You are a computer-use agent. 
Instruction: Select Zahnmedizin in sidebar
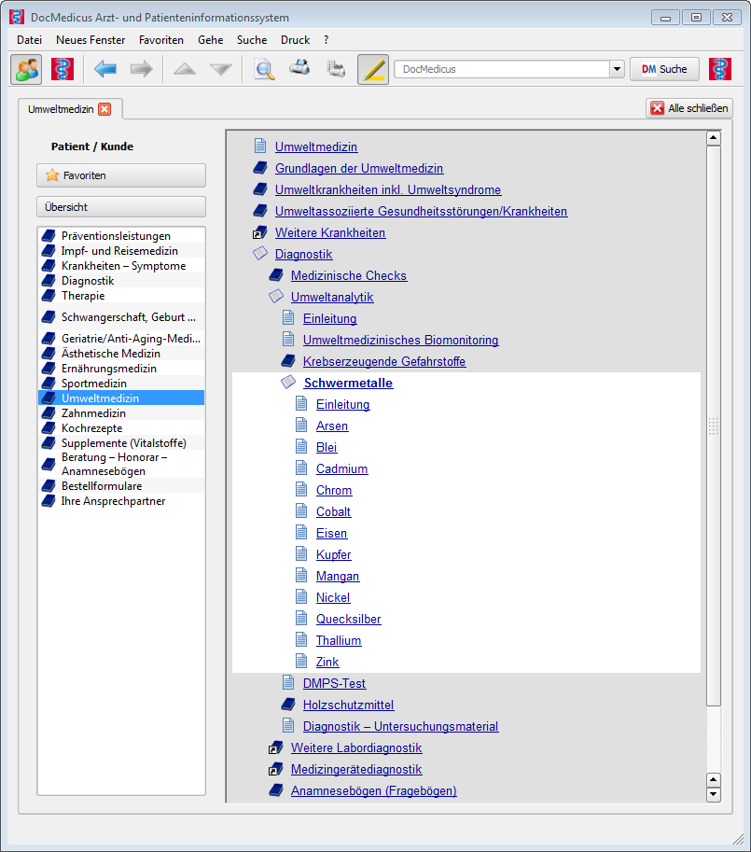[121, 413]
